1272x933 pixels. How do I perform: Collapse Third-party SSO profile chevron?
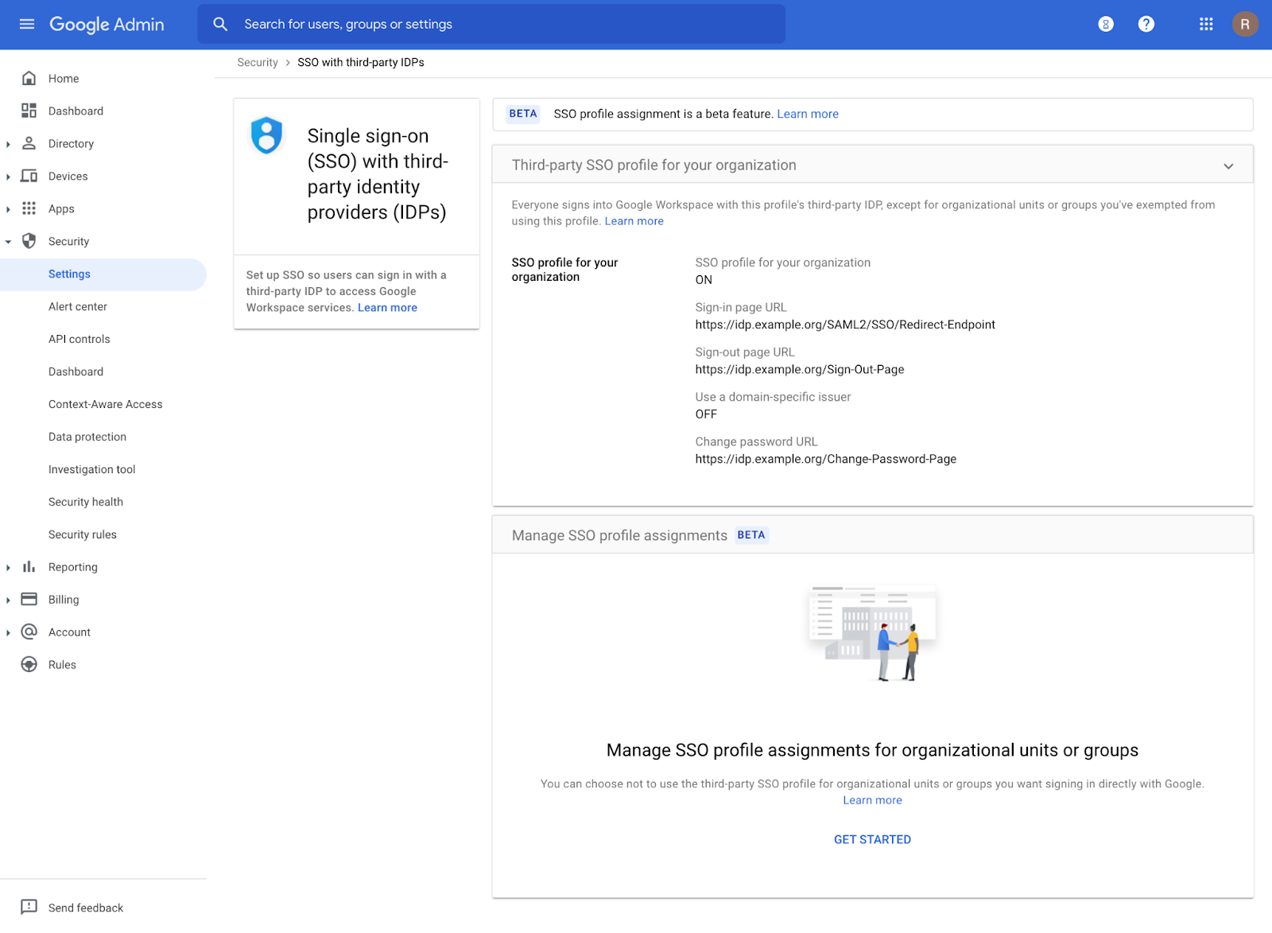(x=1228, y=166)
